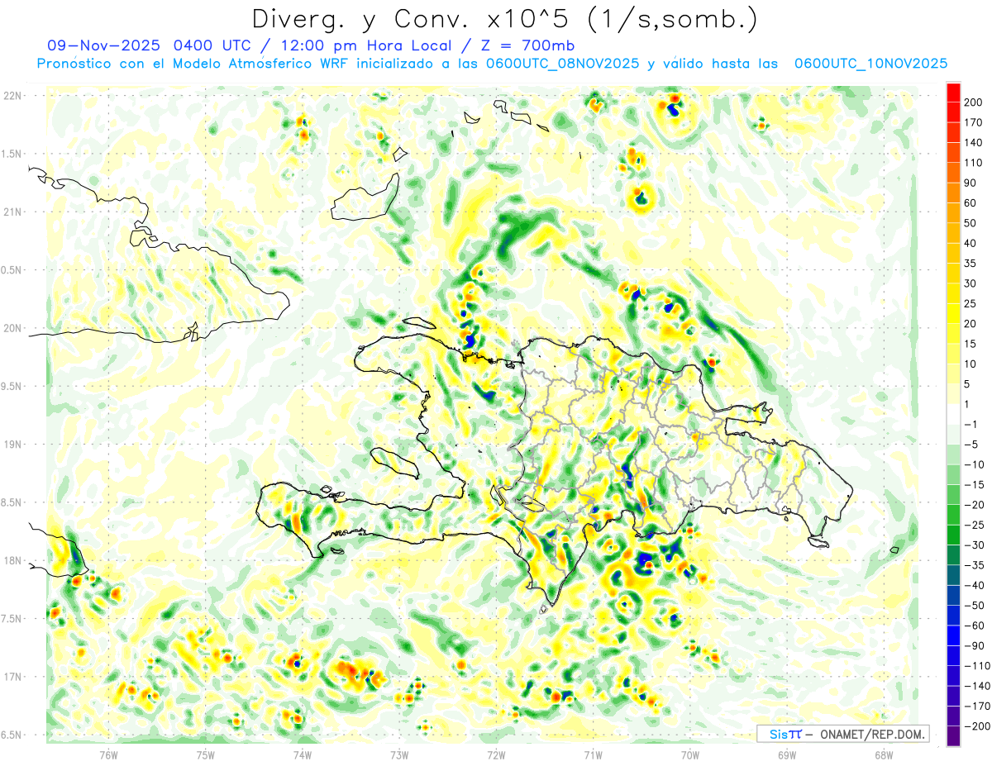The width and height of the screenshot is (992, 766).
Task: Click the 9.5N latitude axis label
Action: click(12, 386)
